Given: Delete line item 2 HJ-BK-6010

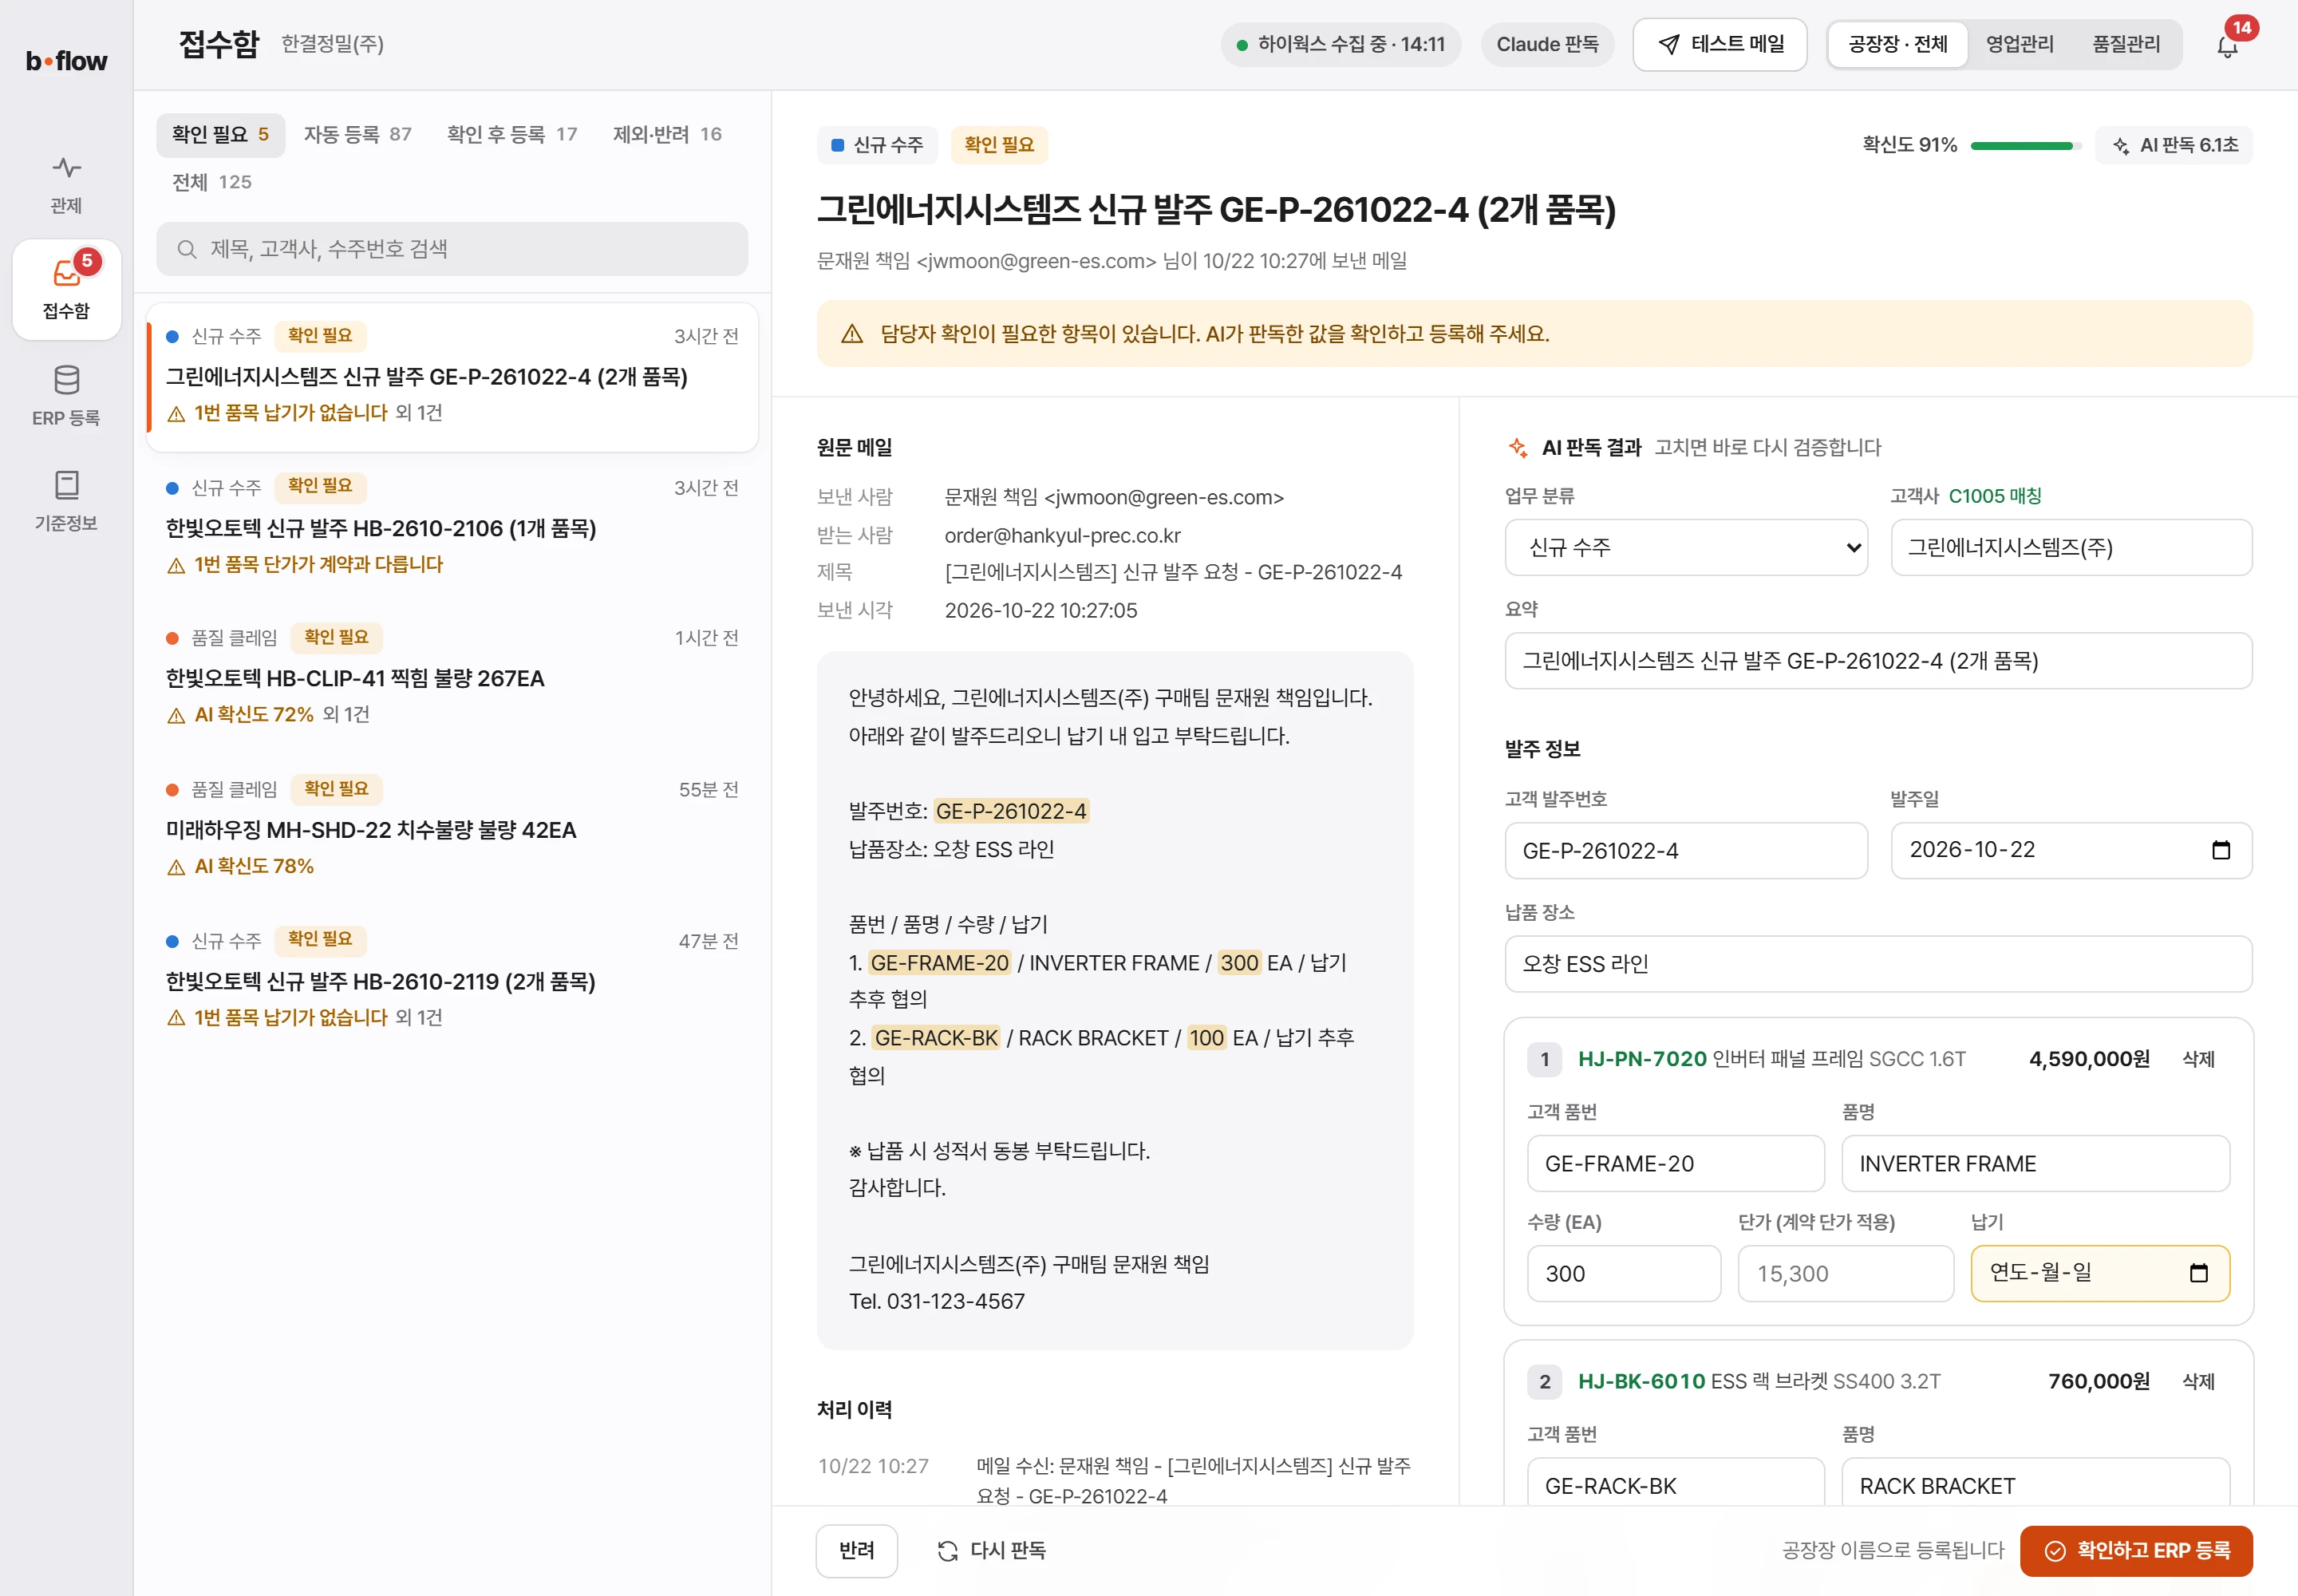Looking at the screenshot, I should click(x=2198, y=1381).
